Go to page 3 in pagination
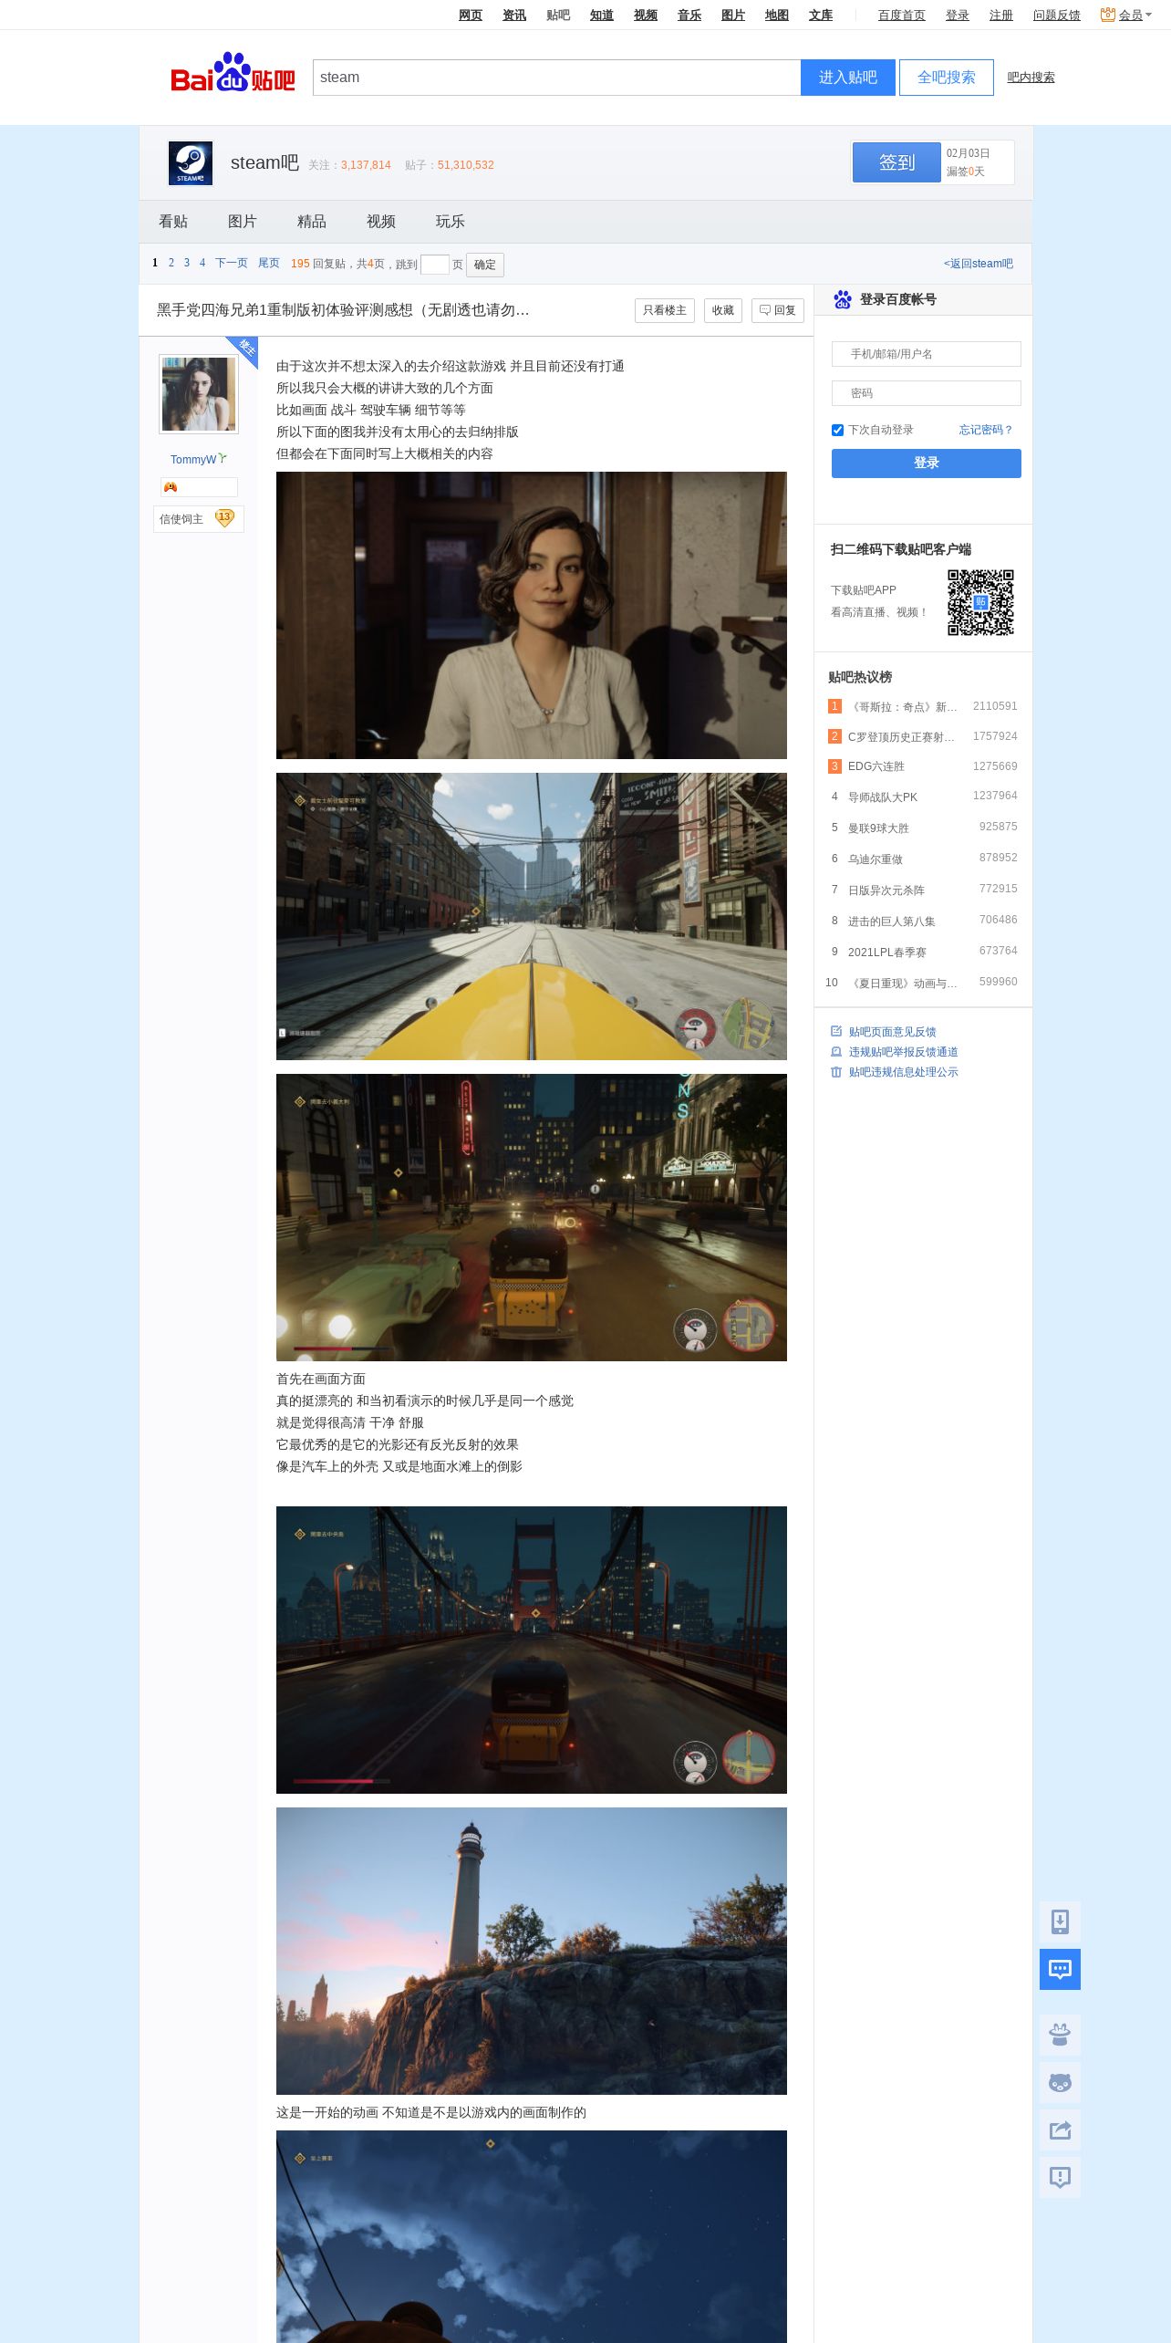 click(x=187, y=263)
